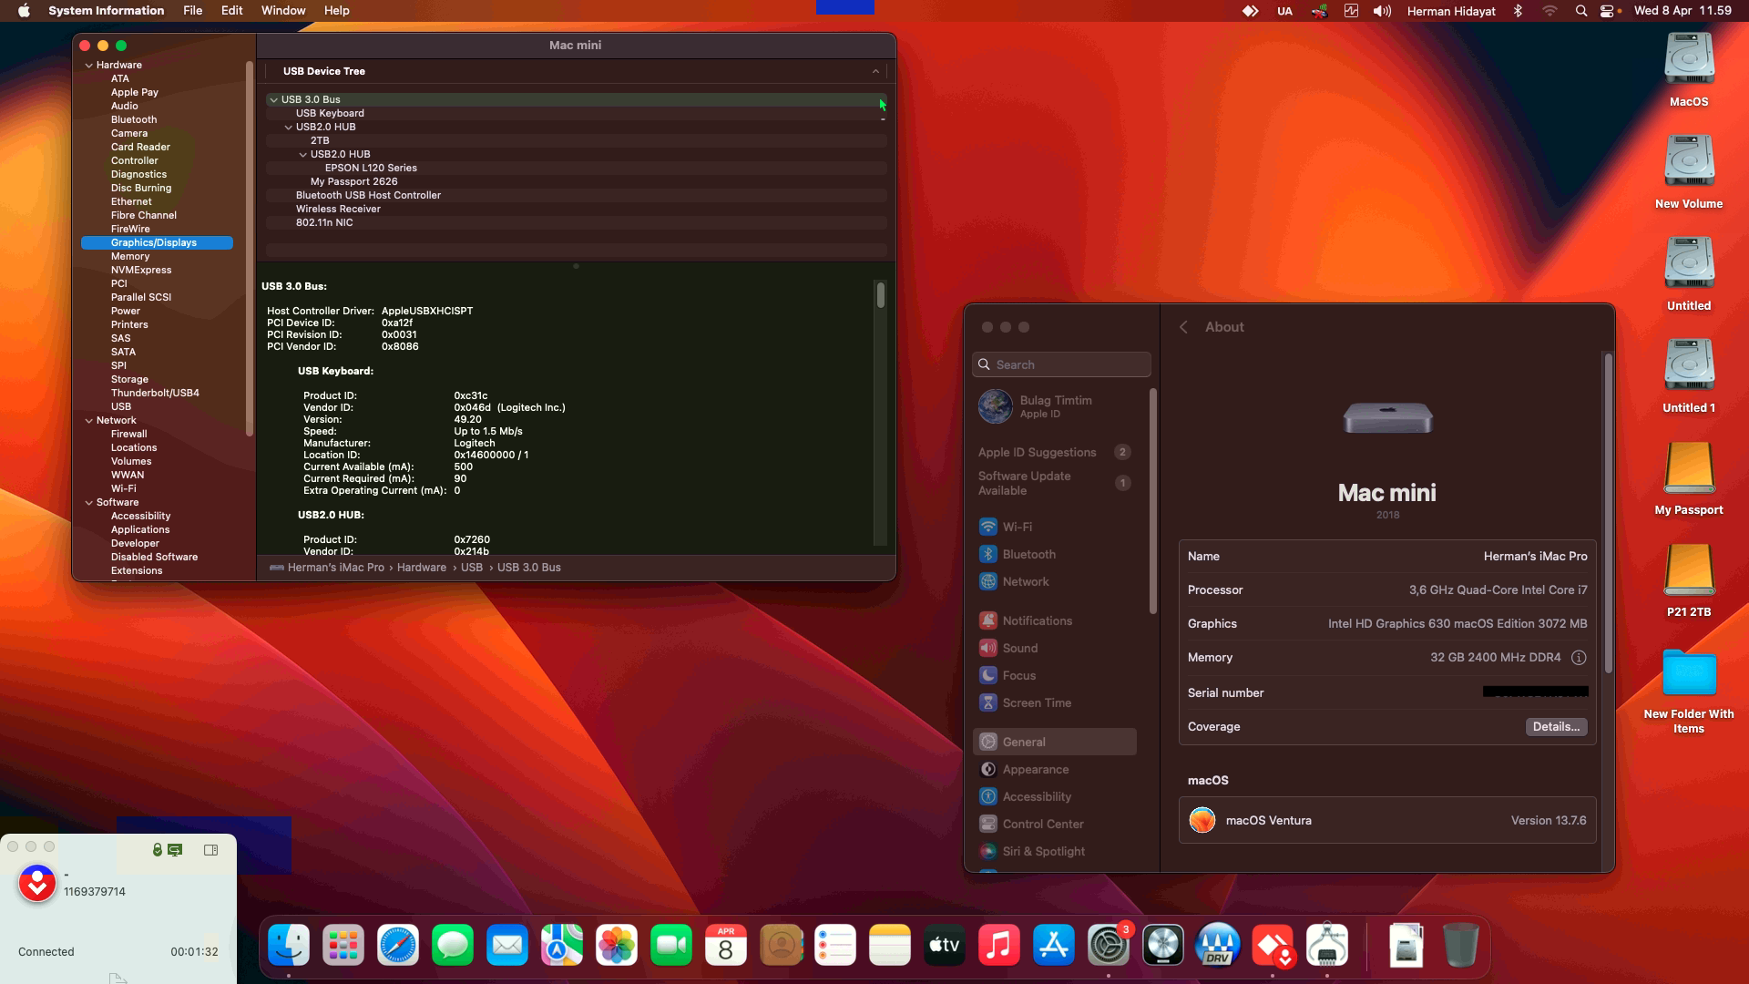Collapse the USB Device Tree header chevron
The height and width of the screenshot is (984, 1749).
pyautogui.click(x=875, y=71)
